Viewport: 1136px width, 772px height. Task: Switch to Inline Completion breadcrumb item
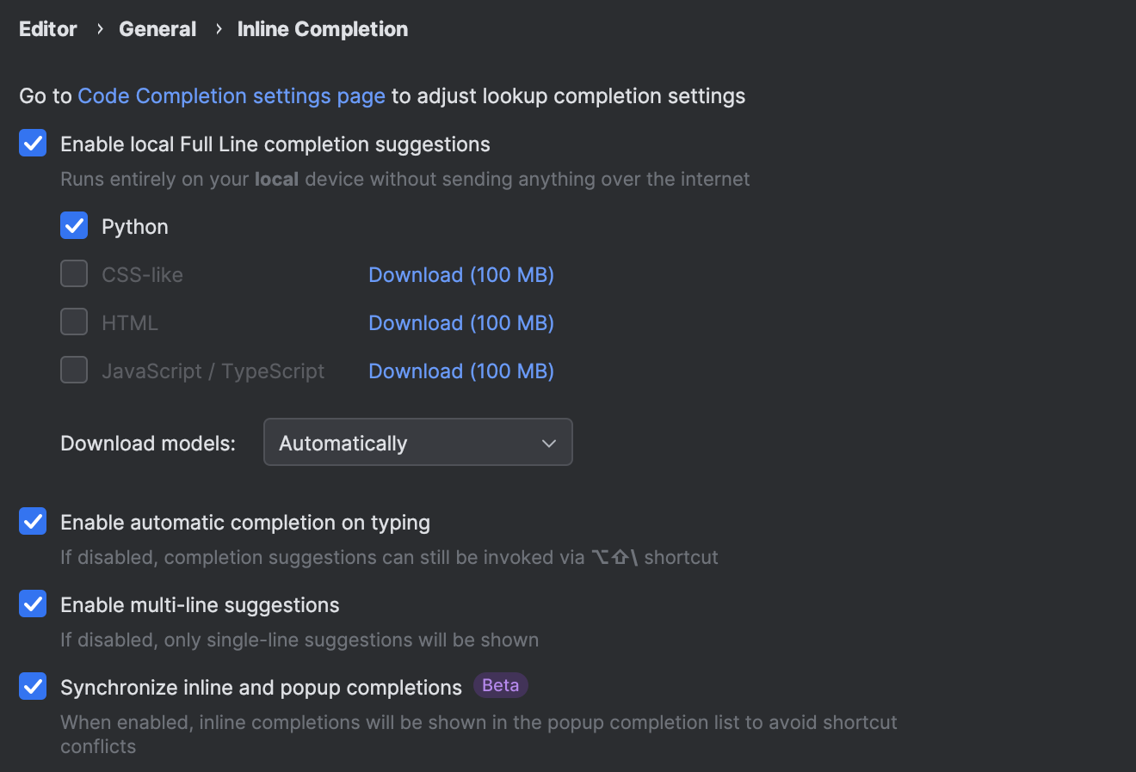322,28
